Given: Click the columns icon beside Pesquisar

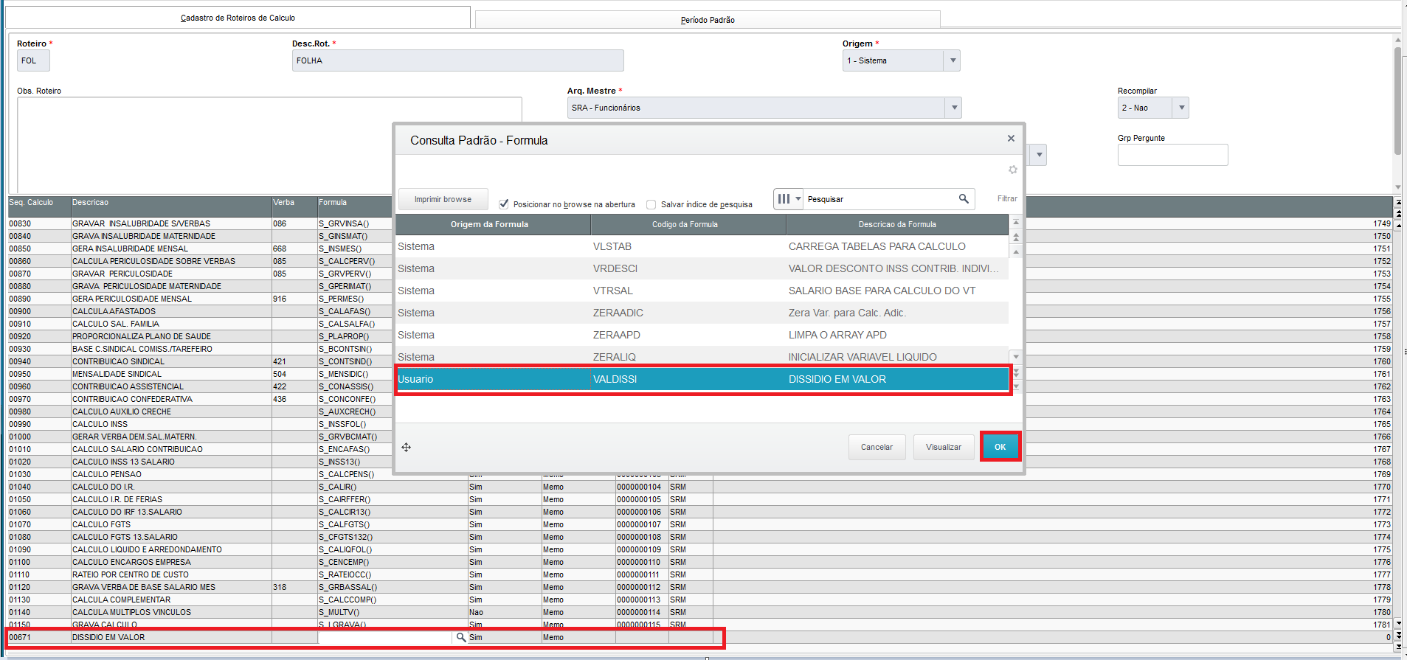Looking at the screenshot, I should [784, 198].
